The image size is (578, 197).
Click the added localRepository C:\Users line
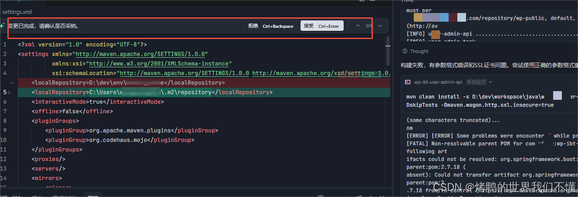[152, 92]
